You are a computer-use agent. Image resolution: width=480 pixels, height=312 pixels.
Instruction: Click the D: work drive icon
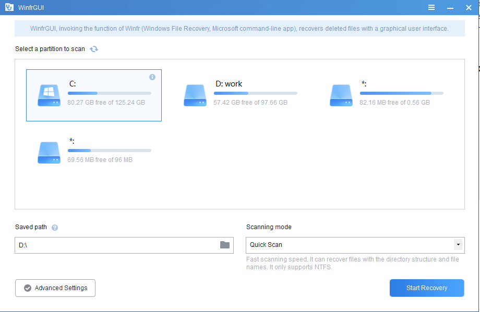point(195,95)
